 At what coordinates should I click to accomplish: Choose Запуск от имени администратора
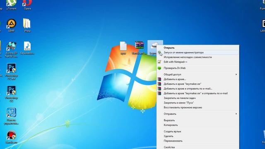click(198, 53)
